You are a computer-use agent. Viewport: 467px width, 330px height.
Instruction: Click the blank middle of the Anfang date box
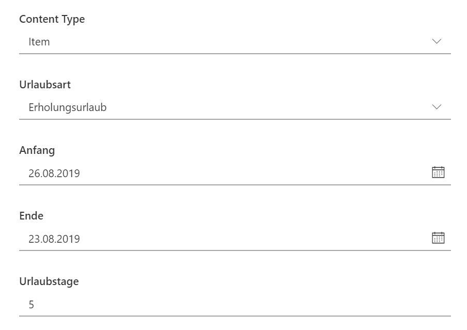(233, 173)
